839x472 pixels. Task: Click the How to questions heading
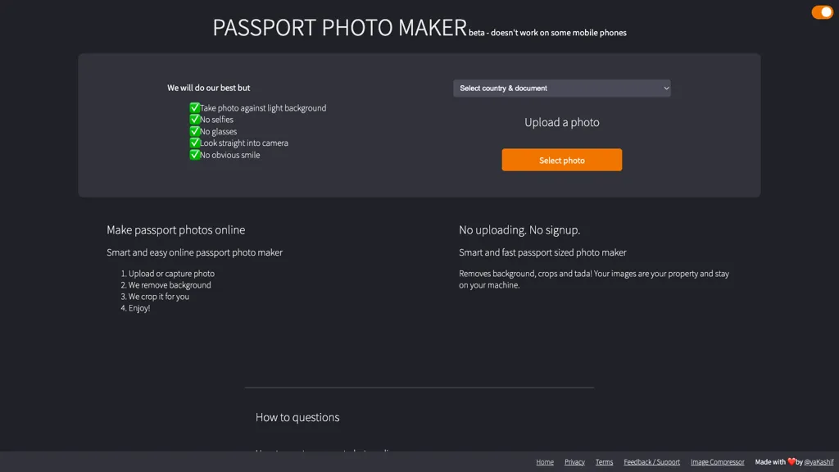click(x=297, y=417)
